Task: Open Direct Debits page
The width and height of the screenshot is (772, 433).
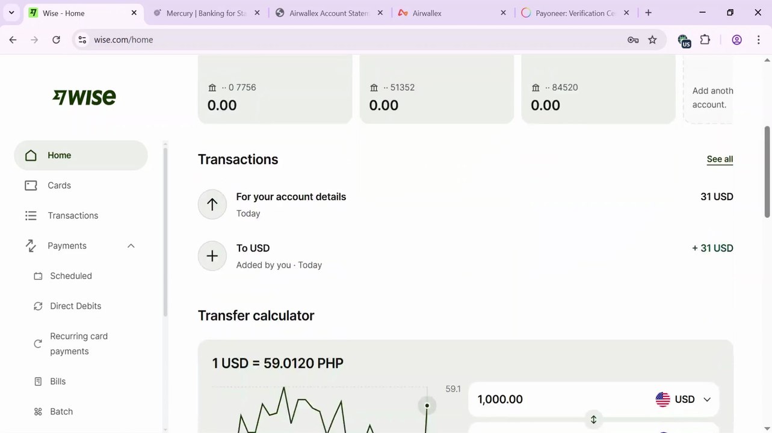Action: click(x=76, y=306)
